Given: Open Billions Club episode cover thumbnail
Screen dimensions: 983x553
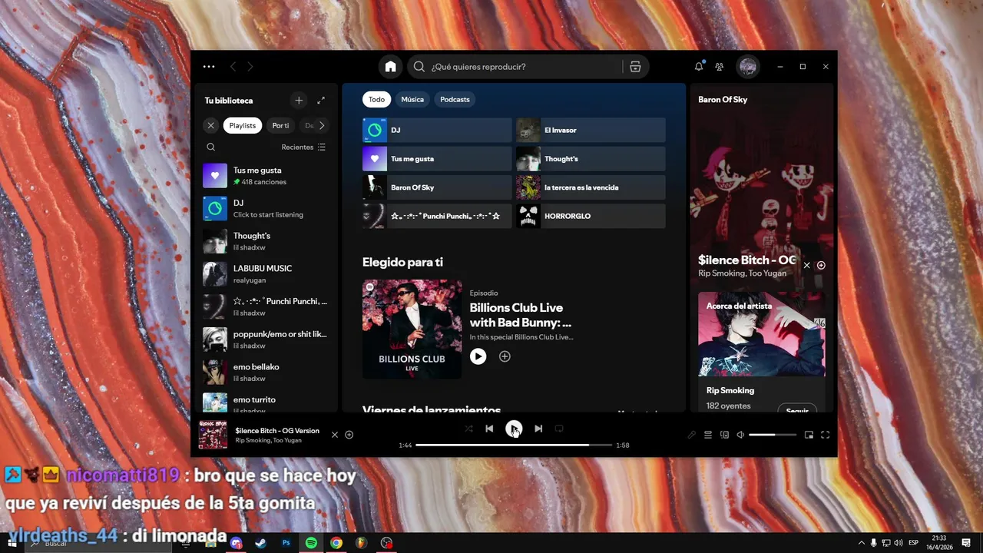Looking at the screenshot, I should [412, 329].
